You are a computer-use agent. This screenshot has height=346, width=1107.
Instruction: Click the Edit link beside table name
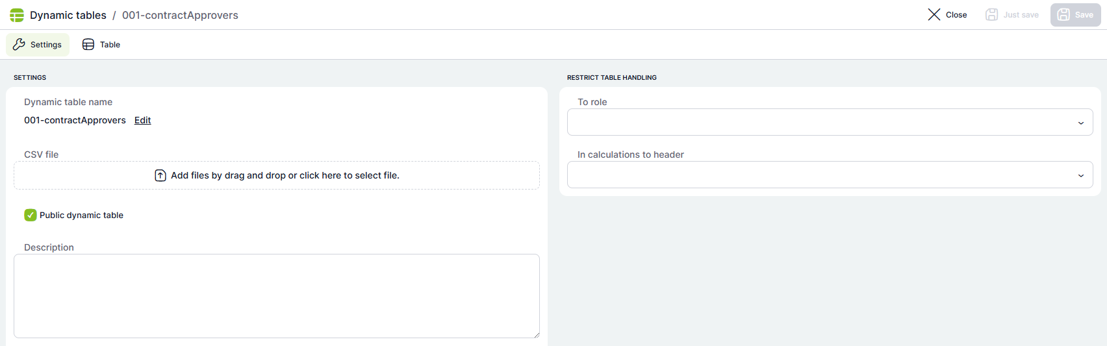click(x=142, y=120)
